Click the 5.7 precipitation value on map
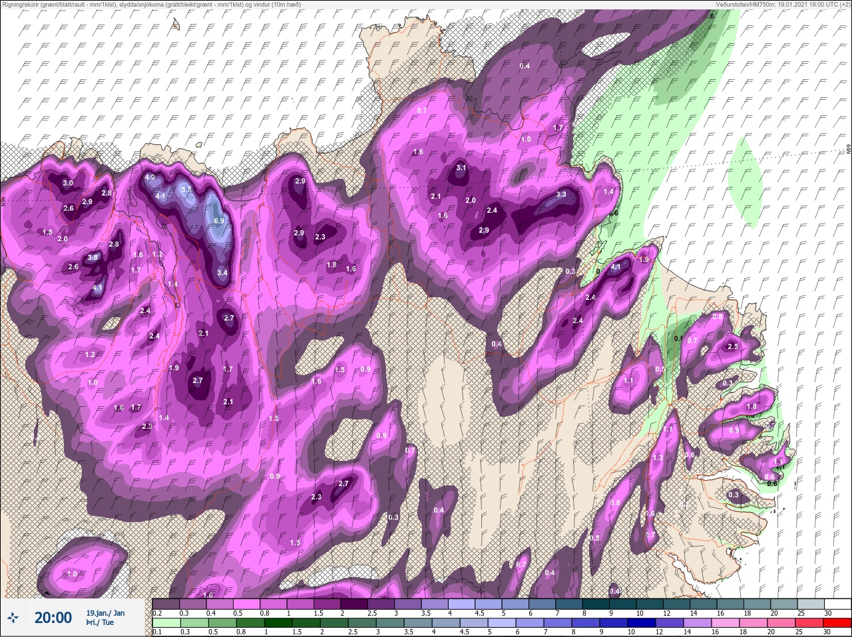 pyautogui.click(x=187, y=190)
